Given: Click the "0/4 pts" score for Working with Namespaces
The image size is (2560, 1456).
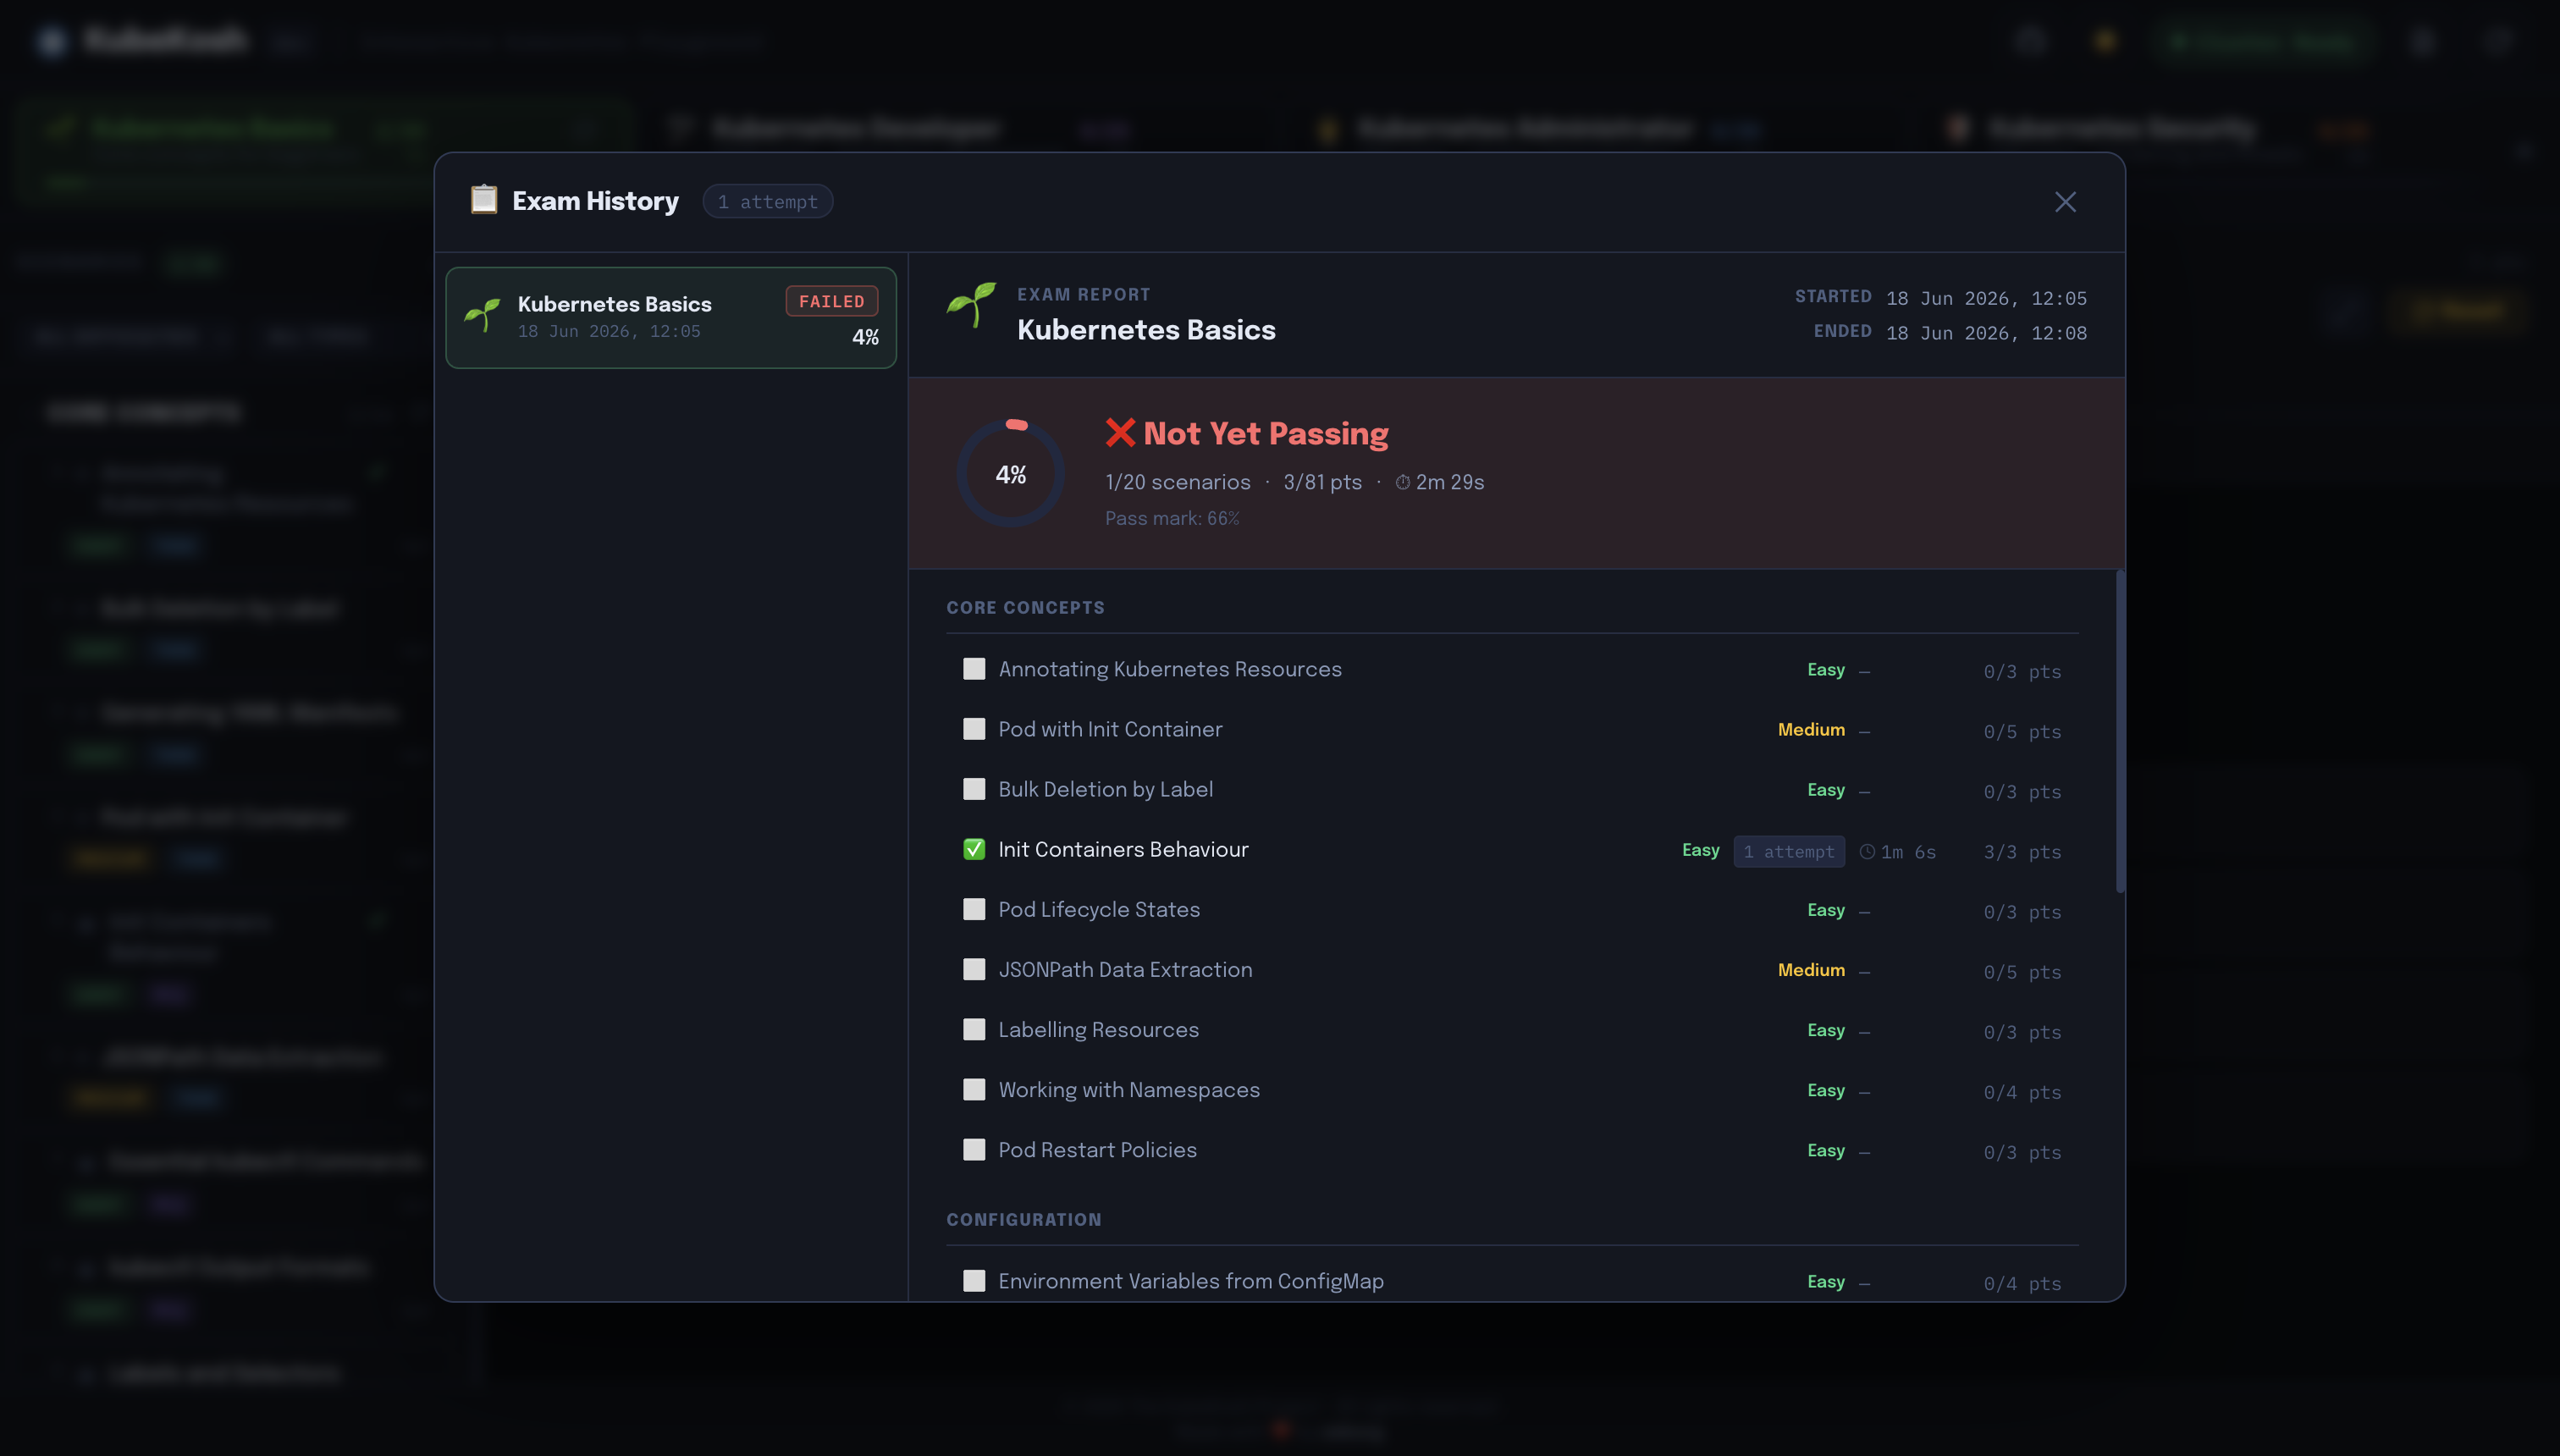Looking at the screenshot, I should 2022,1092.
